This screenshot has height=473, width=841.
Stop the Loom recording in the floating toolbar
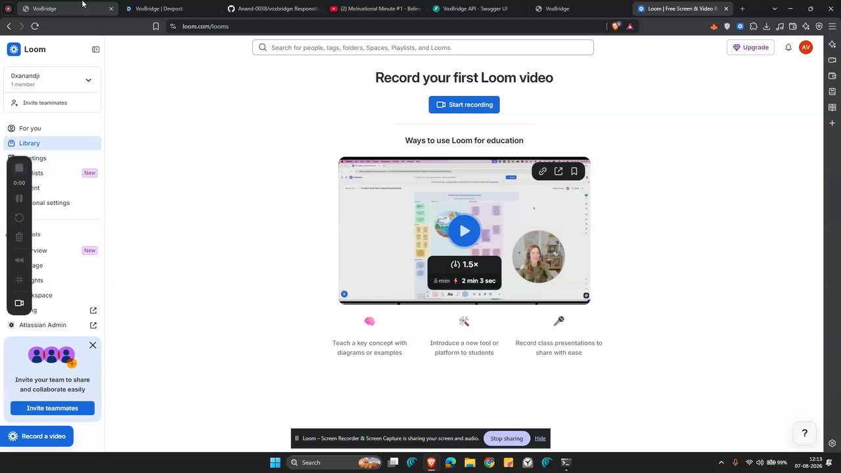pyautogui.click(x=19, y=168)
